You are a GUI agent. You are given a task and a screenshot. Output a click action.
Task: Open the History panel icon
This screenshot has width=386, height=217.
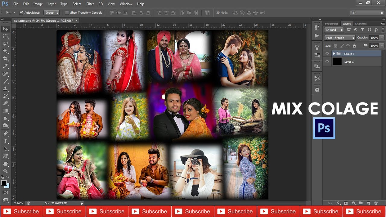[317, 28]
